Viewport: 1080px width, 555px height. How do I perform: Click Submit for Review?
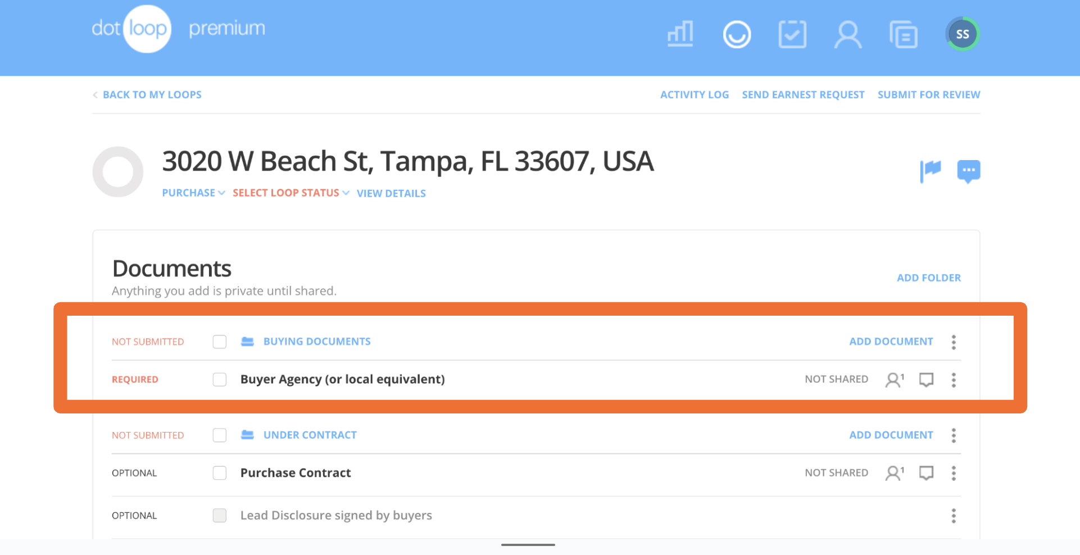[928, 94]
